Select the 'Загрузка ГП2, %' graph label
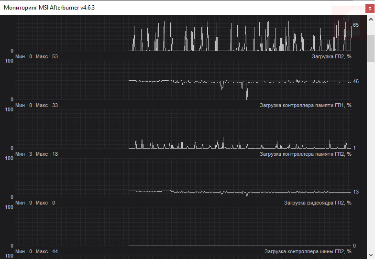 coord(331,56)
